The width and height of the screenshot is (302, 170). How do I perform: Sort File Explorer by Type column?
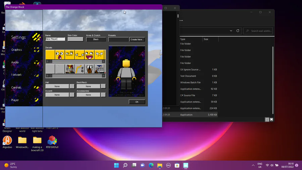183,39
